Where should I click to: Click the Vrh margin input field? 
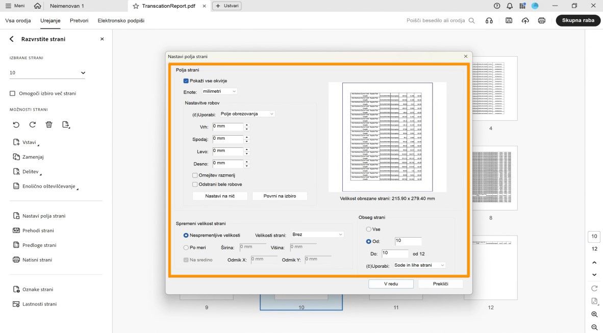pos(228,126)
